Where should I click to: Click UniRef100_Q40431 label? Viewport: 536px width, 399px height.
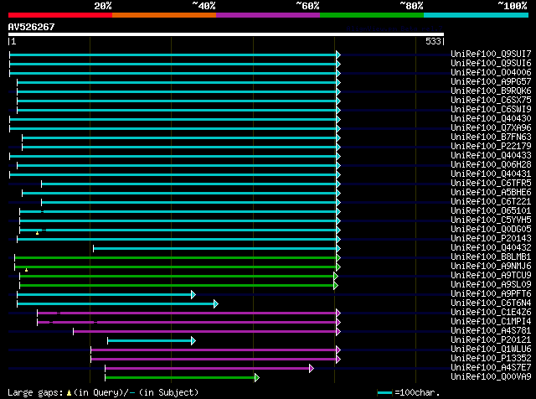(x=491, y=174)
